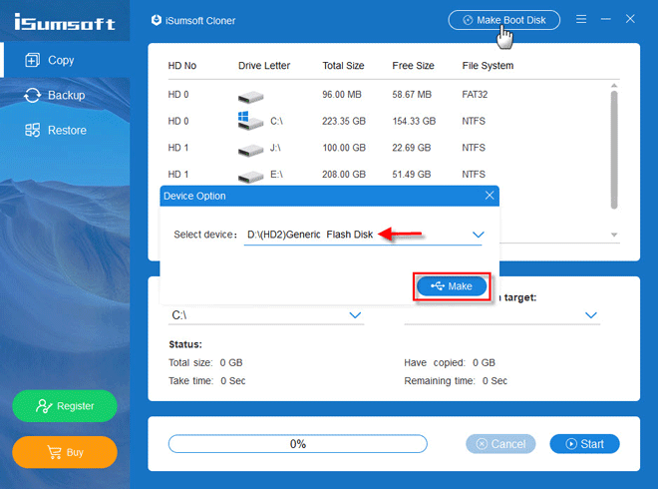Viewport: 658px width, 489px height.
Task: Minimize the iSumsoft Cloner window
Action: 605,19
